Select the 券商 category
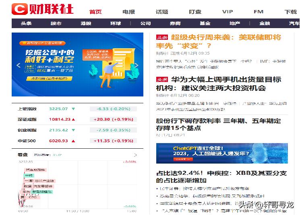The image size is (300, 215). coord(175,23)
